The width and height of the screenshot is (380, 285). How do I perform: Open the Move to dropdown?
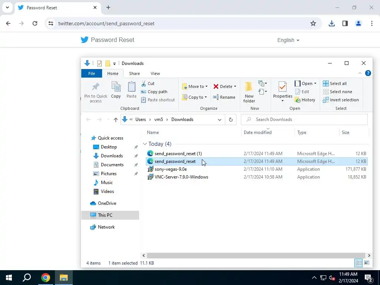pyautogui.click(x=195, y=86)
